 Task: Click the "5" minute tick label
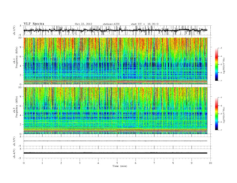[x=117, y=163]
